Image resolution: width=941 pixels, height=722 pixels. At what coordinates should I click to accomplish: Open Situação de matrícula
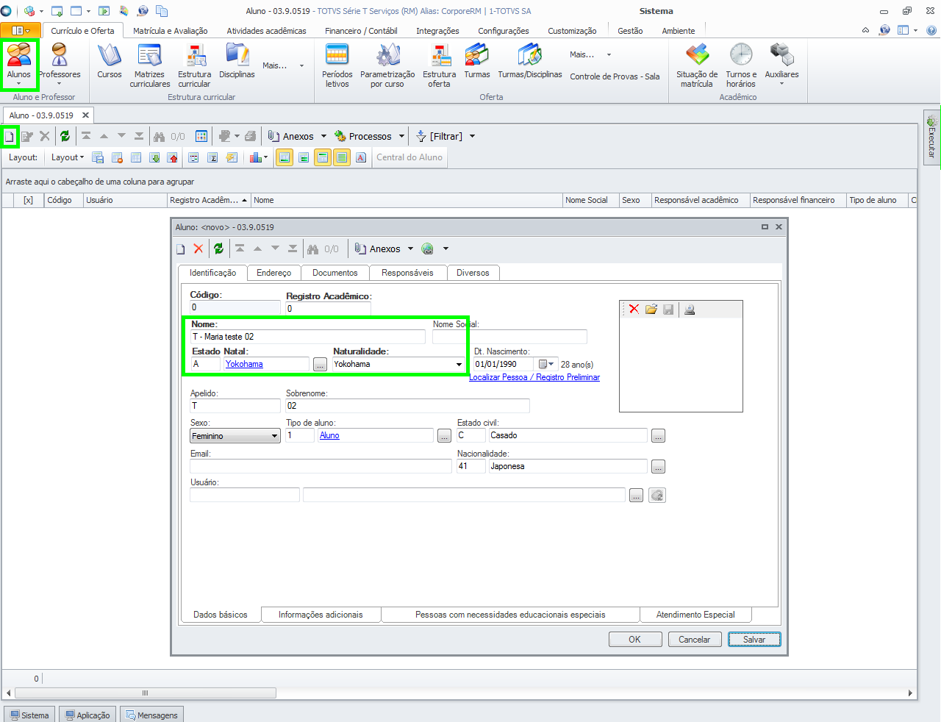[x=697, y=65]
